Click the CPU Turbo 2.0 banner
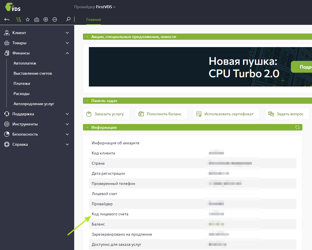This screenshot has height=250, width=312. [x=200, y=67]
